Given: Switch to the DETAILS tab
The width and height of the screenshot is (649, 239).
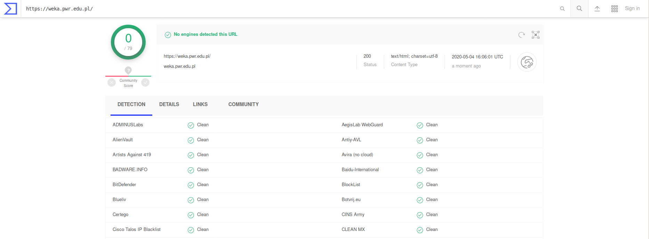Looking at the screenshot, I should tap(169, 104).
